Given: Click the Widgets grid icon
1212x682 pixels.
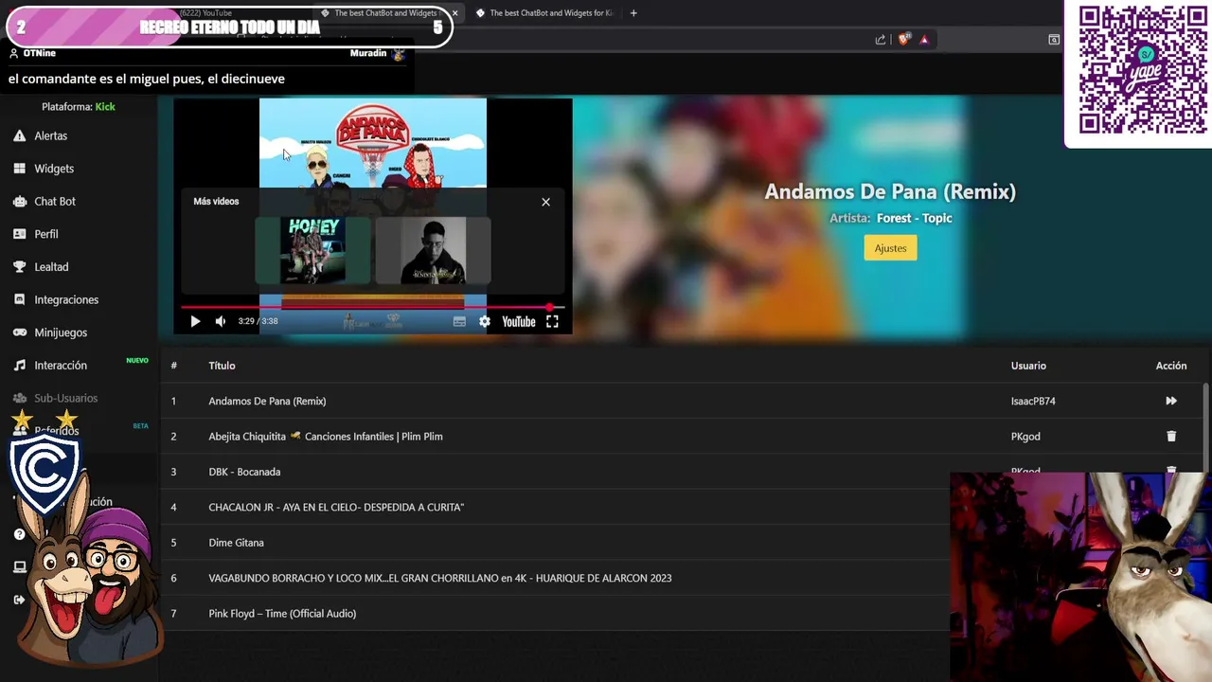Looking at the screenshot, I should [19, 169].
